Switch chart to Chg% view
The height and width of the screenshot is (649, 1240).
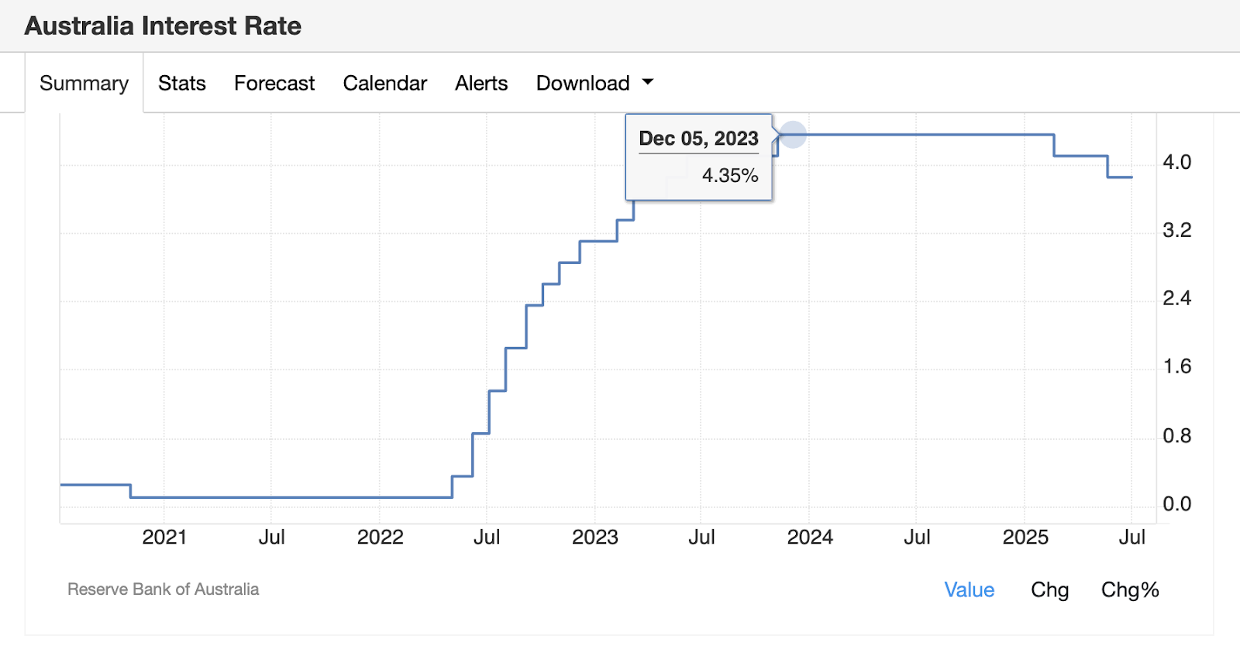1130,590
